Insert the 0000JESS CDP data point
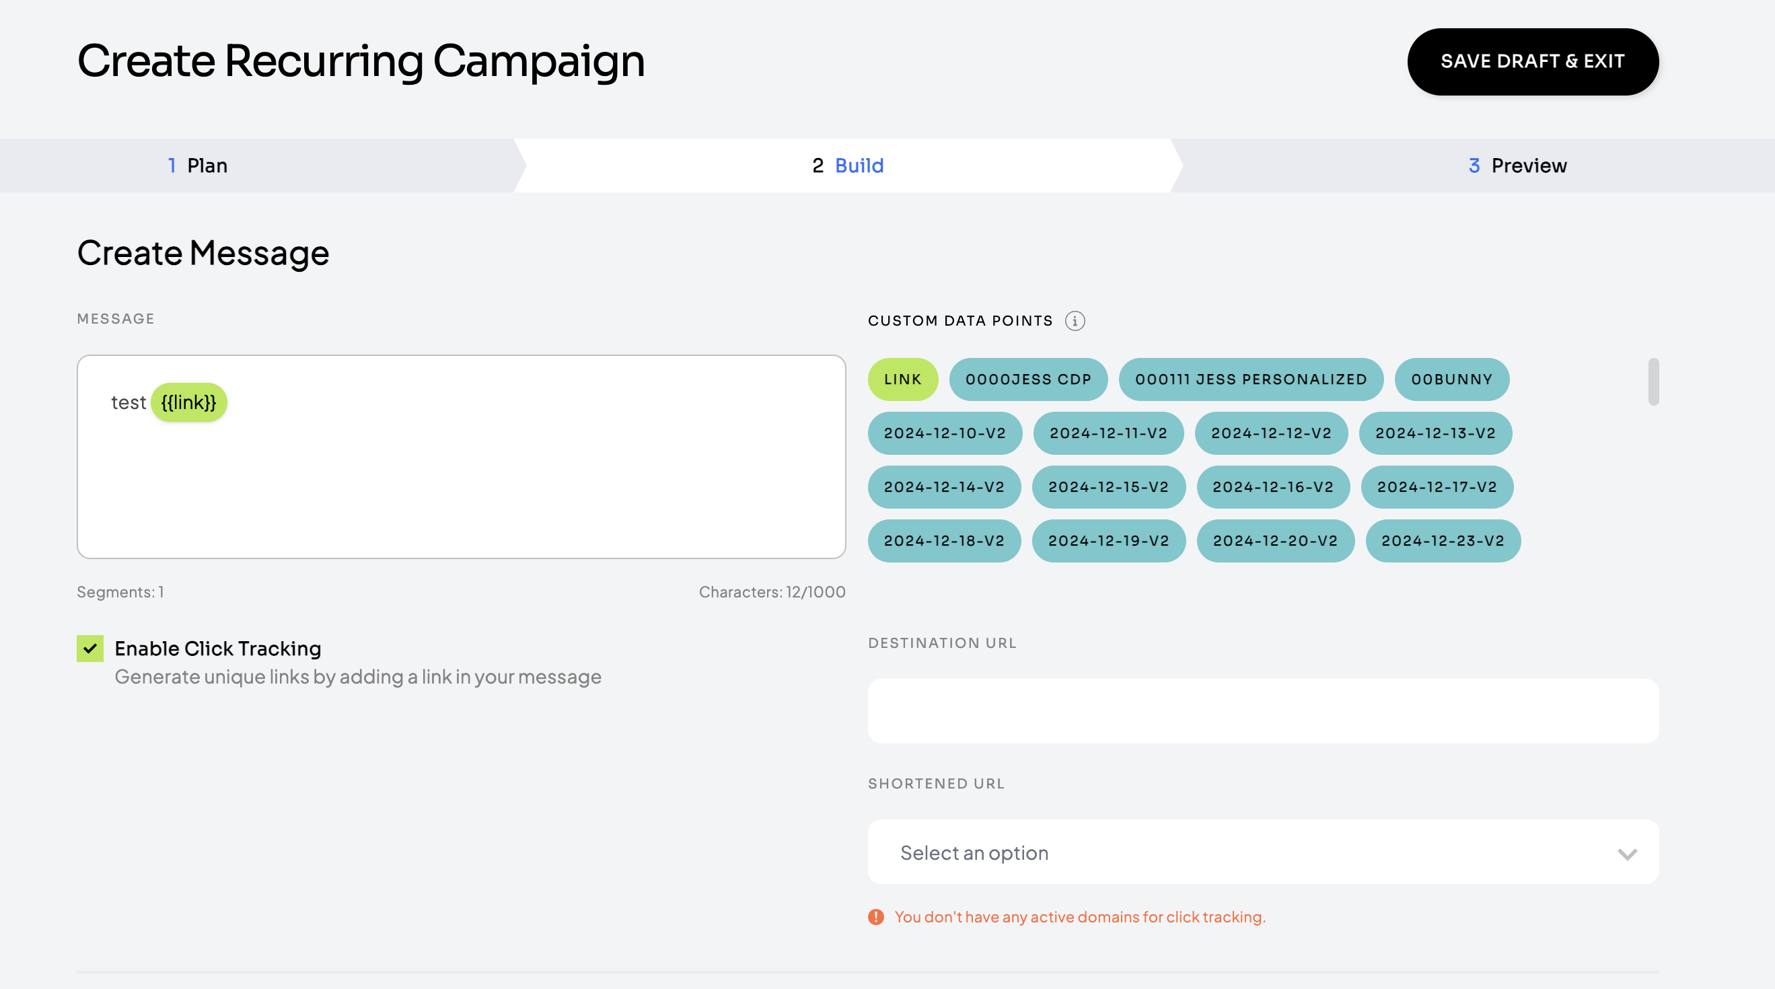The height and width of the screenshot is (989, 1775). (x=1027, y=379)
